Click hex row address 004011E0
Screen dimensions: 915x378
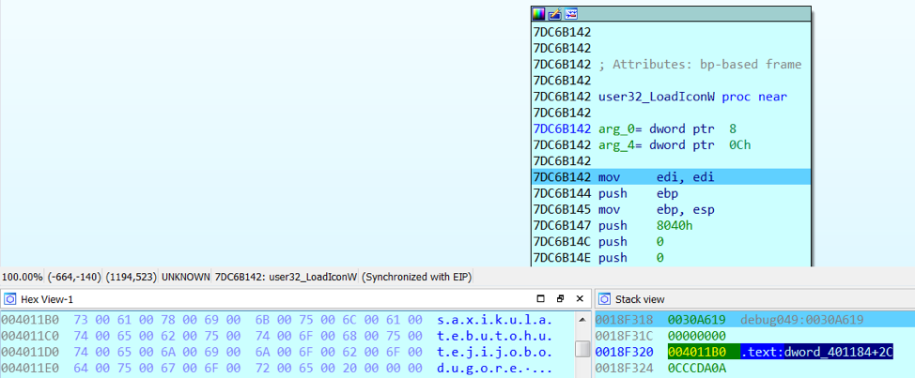click(x=30, y=369)
